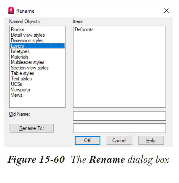Open Help for the Rename dialog

coord(151,140)
